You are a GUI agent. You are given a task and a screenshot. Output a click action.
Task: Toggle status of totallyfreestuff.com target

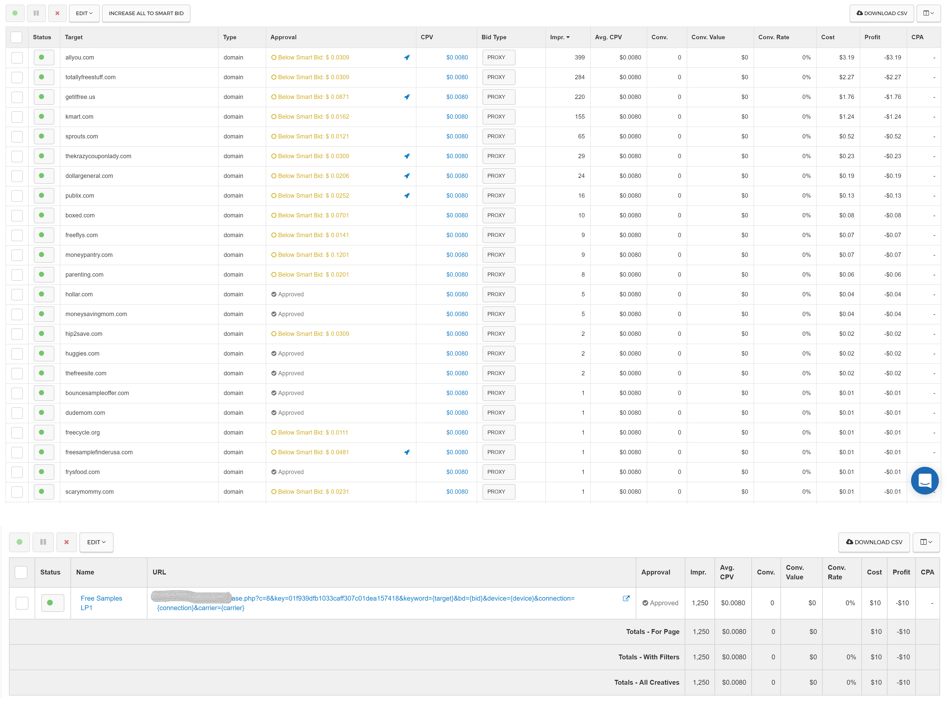click(44, 77)
